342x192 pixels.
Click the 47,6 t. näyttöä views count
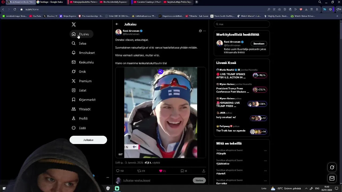pyautogui.click(x=152, y=163)
